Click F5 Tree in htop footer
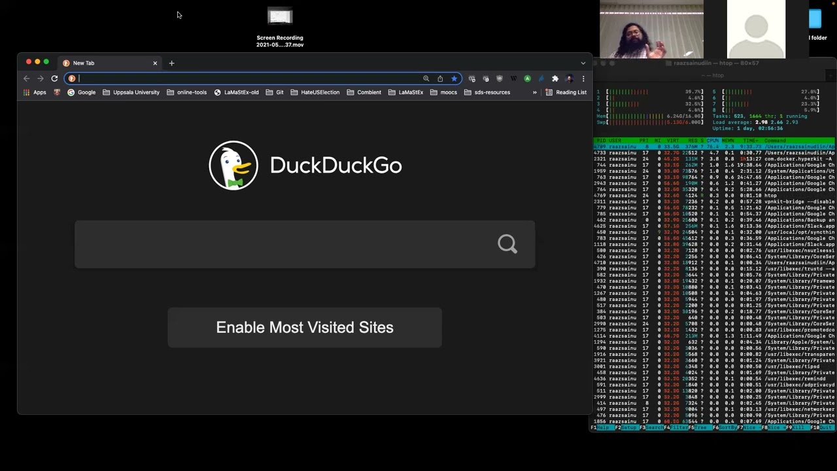The image size is (837, 471). coord(700,428)
